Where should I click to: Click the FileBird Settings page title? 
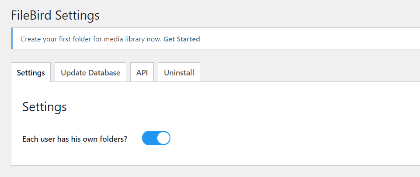coord(55,16)
